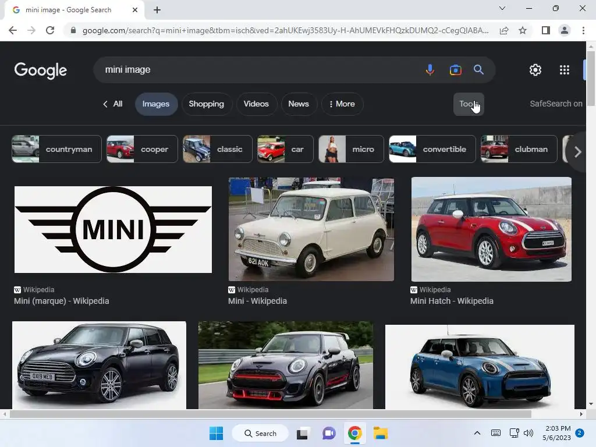Open the black Mini Clubman image
This screenshot has width=596, height=447.
pos(99,365)
